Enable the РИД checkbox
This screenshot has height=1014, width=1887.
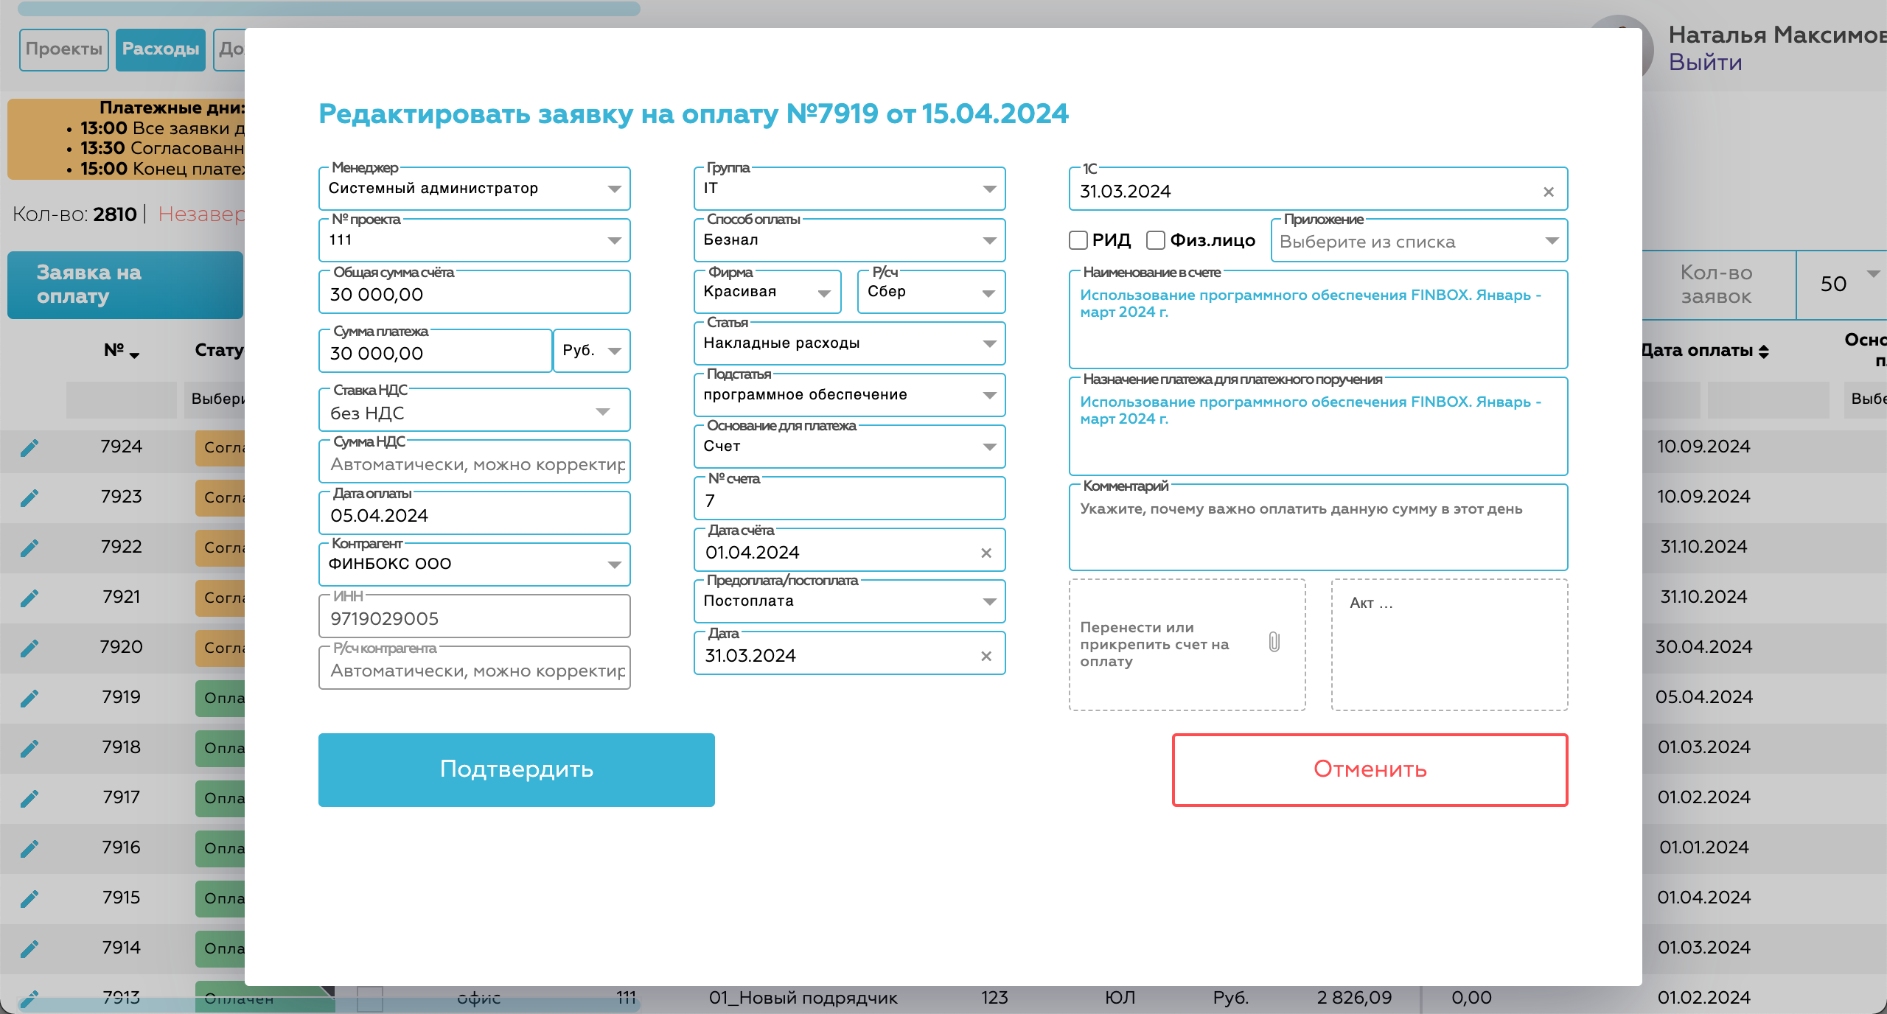click(1078, 240)
